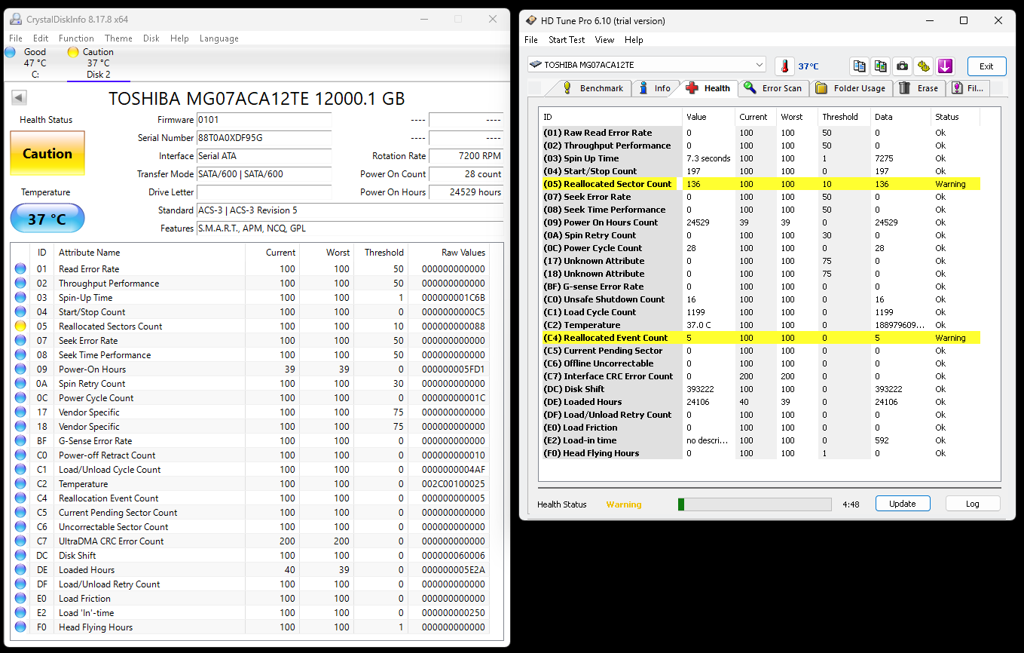Select the Health tab
The height and width of the screenshot is (653, 1024).
708,88
